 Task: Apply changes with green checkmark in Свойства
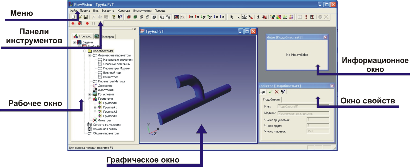click(x=270, y=92)
